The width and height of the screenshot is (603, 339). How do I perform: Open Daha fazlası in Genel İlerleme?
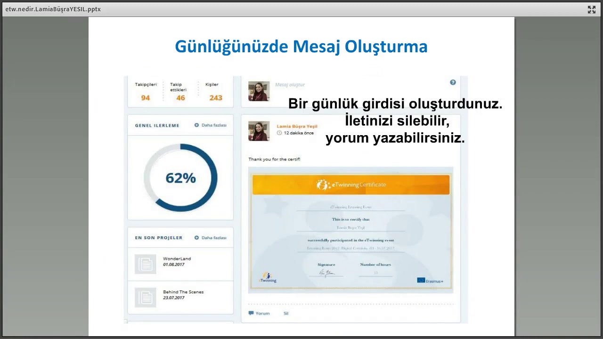[214, 125]
